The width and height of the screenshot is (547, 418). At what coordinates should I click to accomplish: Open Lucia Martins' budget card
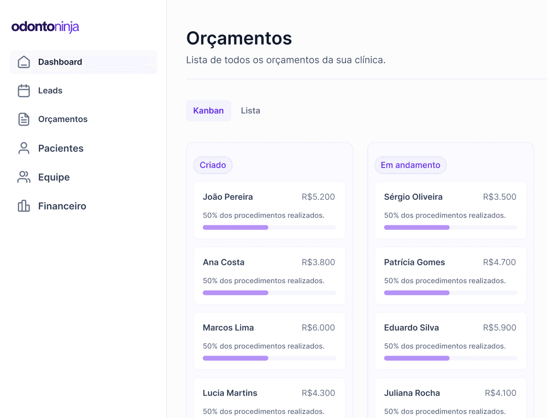coord(269,398)
